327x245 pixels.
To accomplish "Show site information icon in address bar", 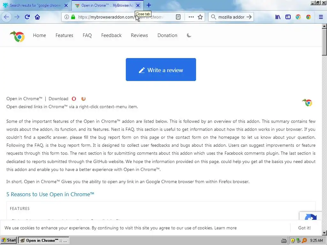I will click(x=66, y=17).
